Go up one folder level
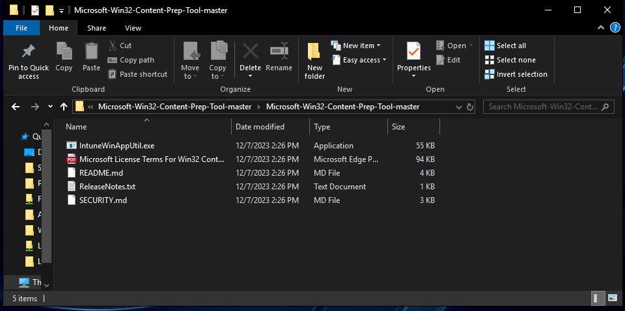 click(x=63, y=107)
